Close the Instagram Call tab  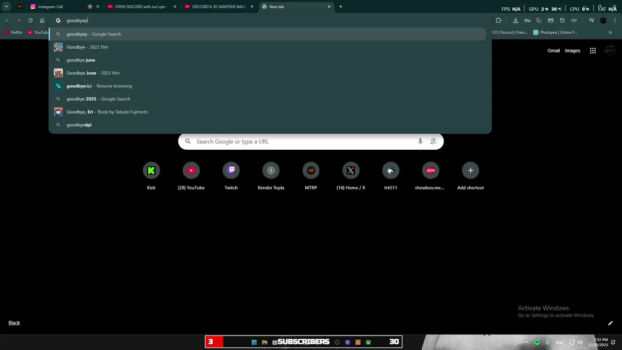tap(98, 7)
